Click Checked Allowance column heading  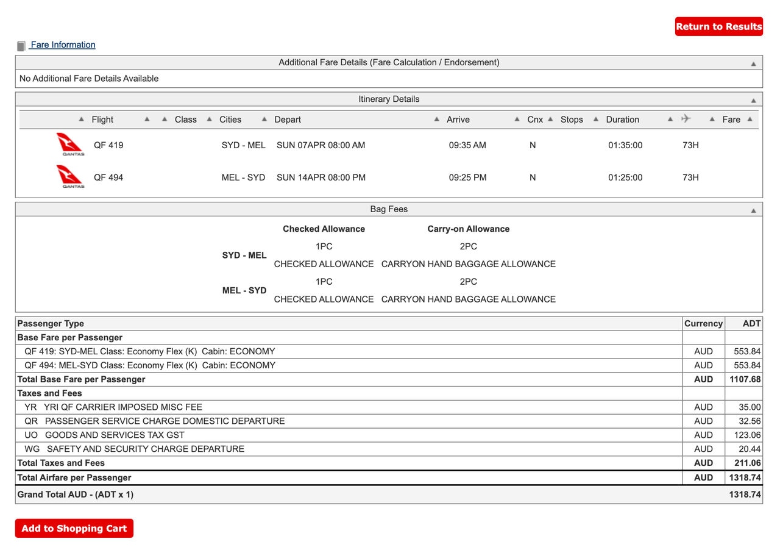[x=324, y=229]
